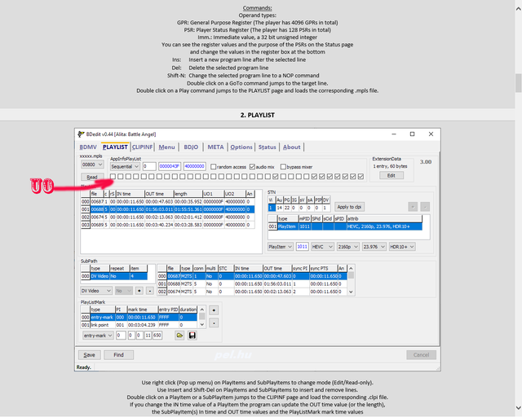Select the PLAYLIST tab
The width and height of the screenshot is (522, 417).
[115, 147]
